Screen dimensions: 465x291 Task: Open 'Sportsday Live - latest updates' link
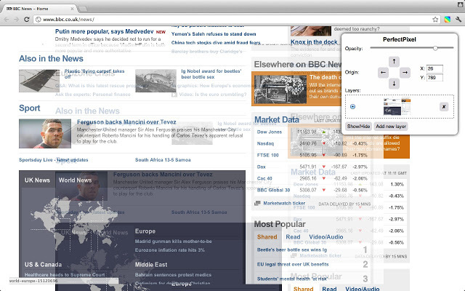[x=53, y=160]
